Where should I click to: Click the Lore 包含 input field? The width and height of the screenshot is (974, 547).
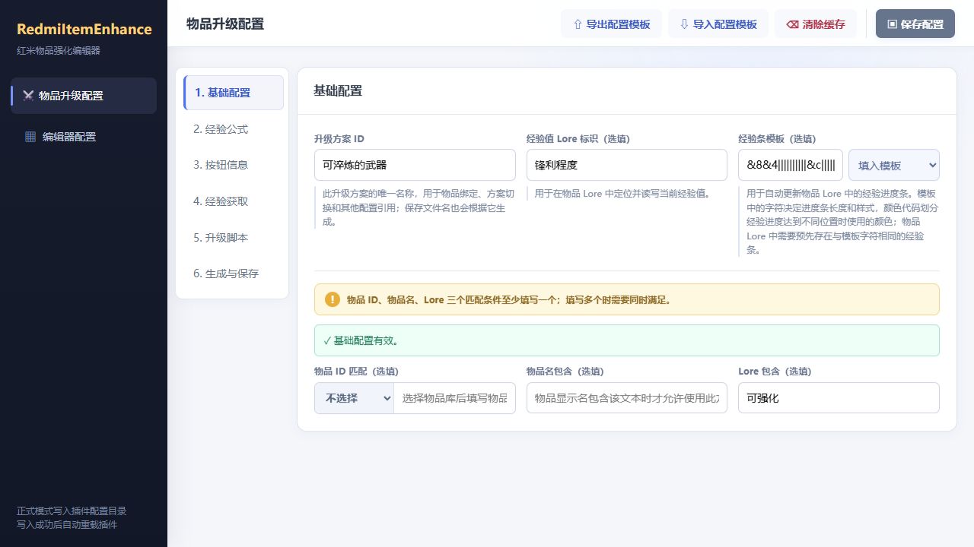(839, 398)
